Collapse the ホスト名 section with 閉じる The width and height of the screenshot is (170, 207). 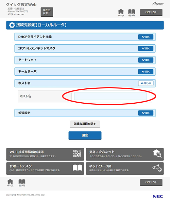[x=146, y=83]
